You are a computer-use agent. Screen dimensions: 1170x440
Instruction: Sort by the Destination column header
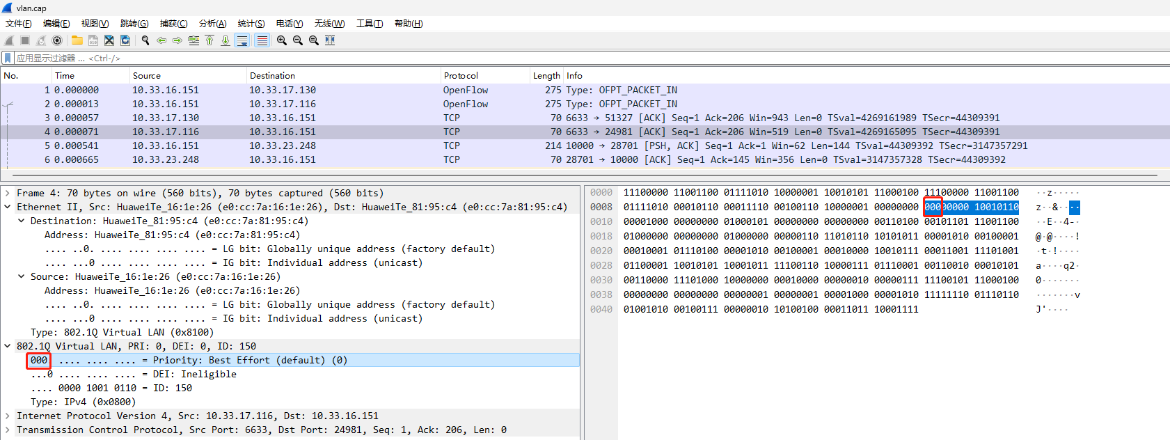click(x=344, y=75)
